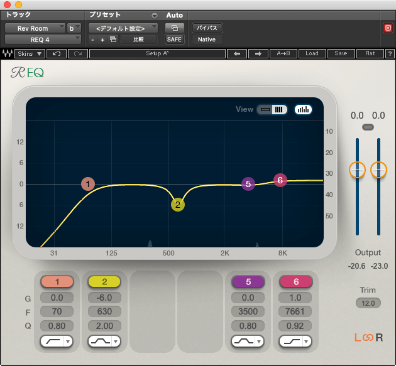Click the copy preset settings icon
Viewport: 396px width, 366px height.
click(113, 40)
